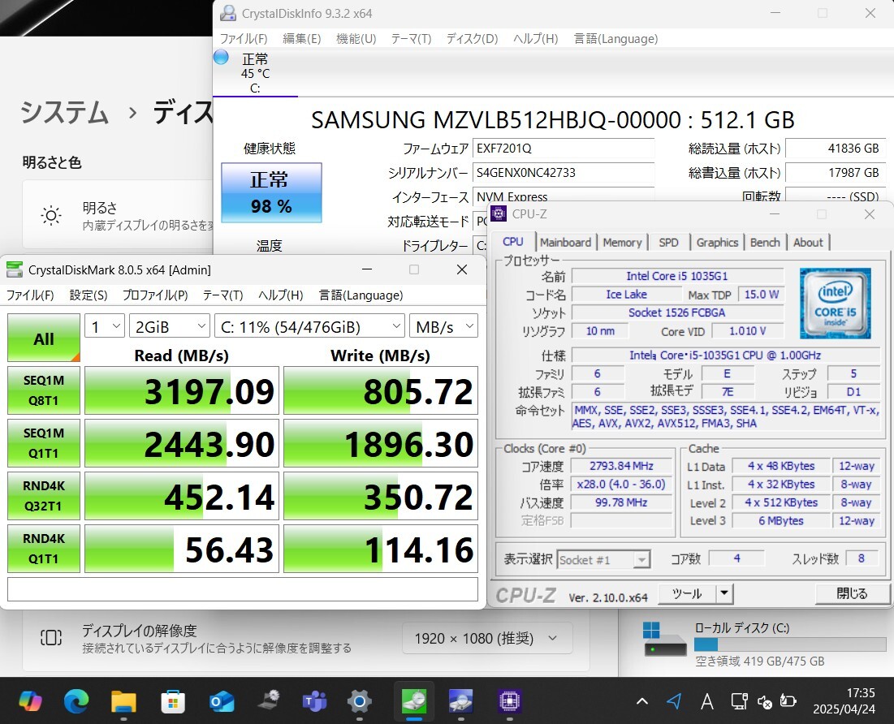Image resolution: width=894 pixels, height=724 pixels.
Task: Switch to SPD tab in CPU-Z
Action: pyautogui.click(x=668, y=243)
